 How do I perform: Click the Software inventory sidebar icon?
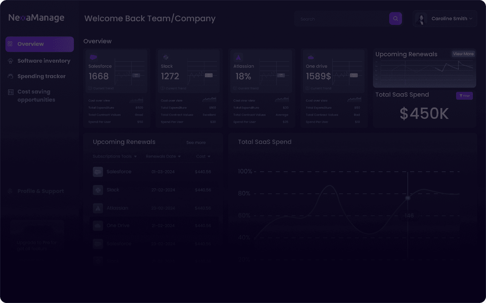10,61
